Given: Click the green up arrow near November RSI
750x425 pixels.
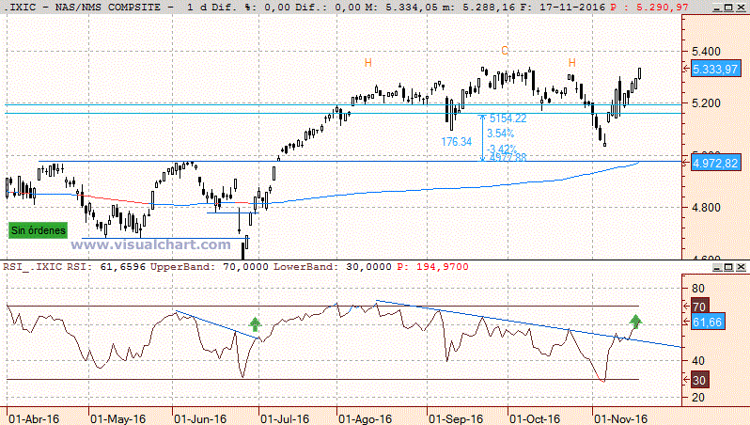Looking at the screenshot, I should click(x=635, y=322).
